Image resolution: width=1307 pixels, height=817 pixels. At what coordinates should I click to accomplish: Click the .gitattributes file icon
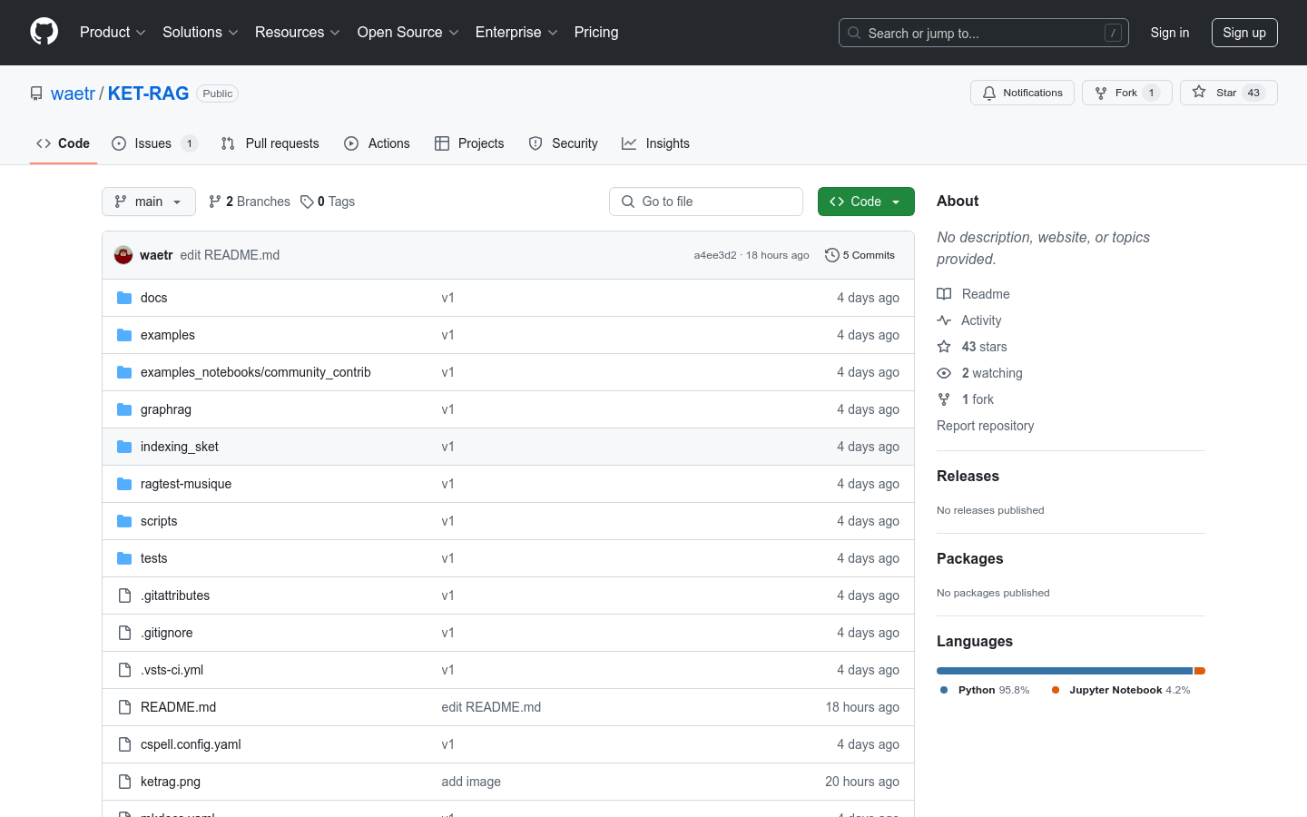pos(124,596)
